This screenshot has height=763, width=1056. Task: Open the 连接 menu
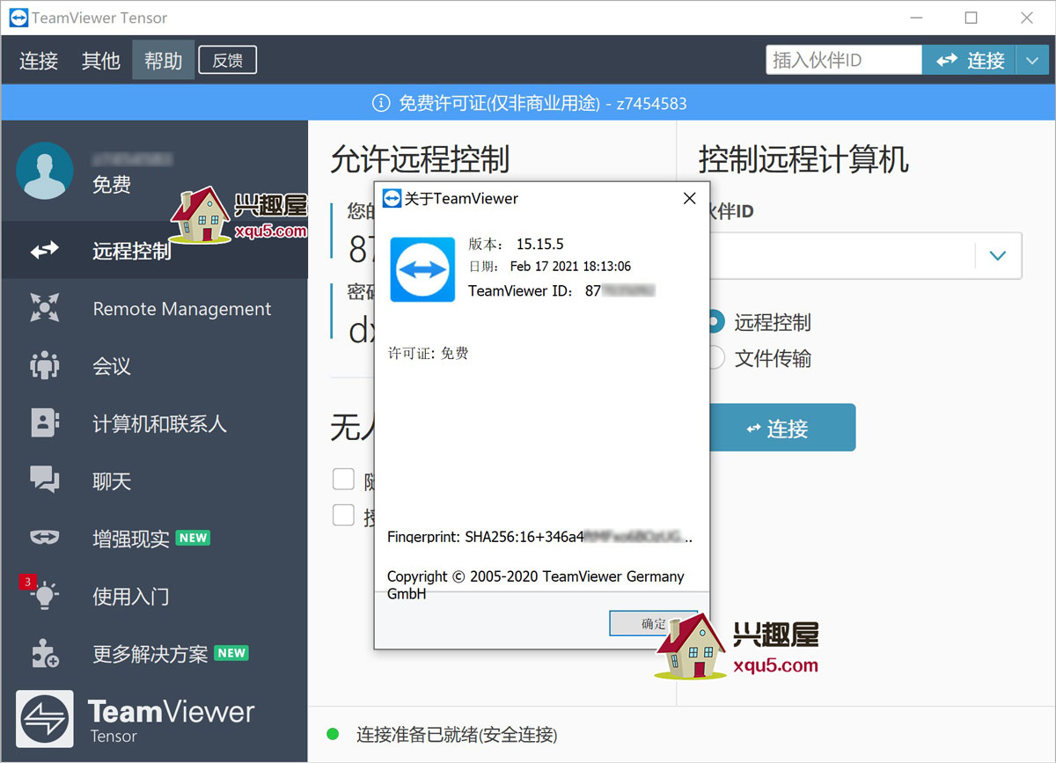point(39,61)
